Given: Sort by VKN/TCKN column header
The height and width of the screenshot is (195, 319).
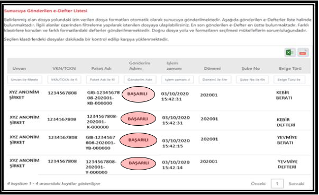Looking at the screenshot, I should click(64, 69).
